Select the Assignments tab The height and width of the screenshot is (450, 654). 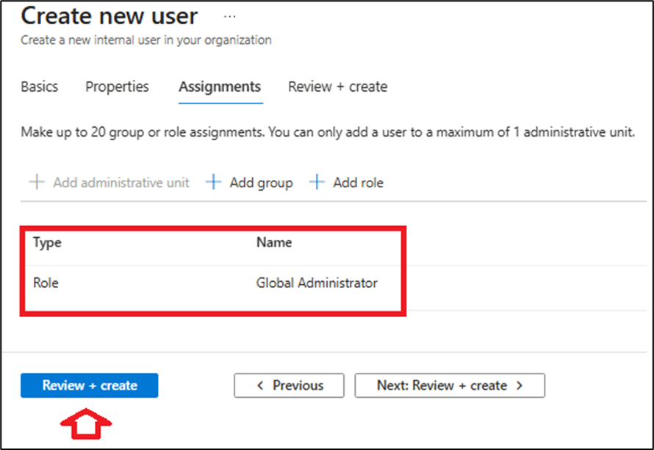[x=220, y=87]
